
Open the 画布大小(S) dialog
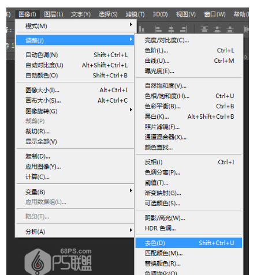75,100
